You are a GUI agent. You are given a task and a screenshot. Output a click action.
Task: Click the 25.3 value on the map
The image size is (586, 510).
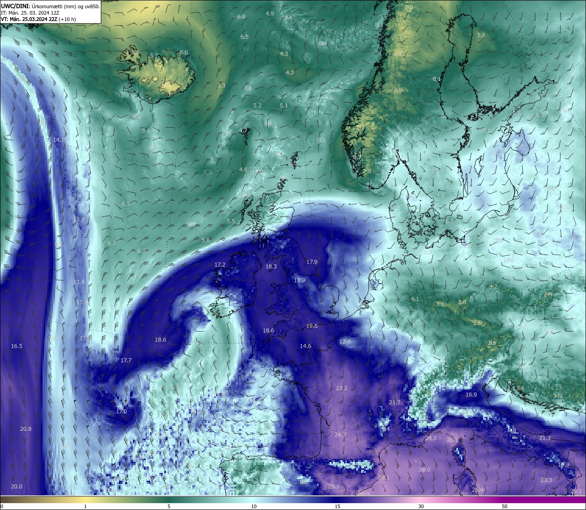pyautogui.click(x=334, y=487)
